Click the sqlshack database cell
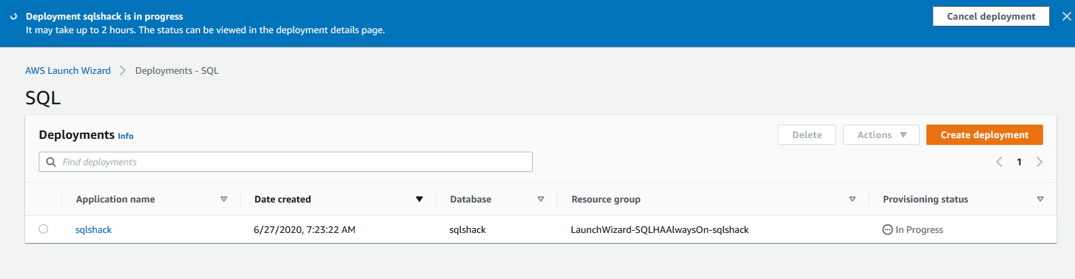This screenshot has width=1075, height=279. click(468, 230)
